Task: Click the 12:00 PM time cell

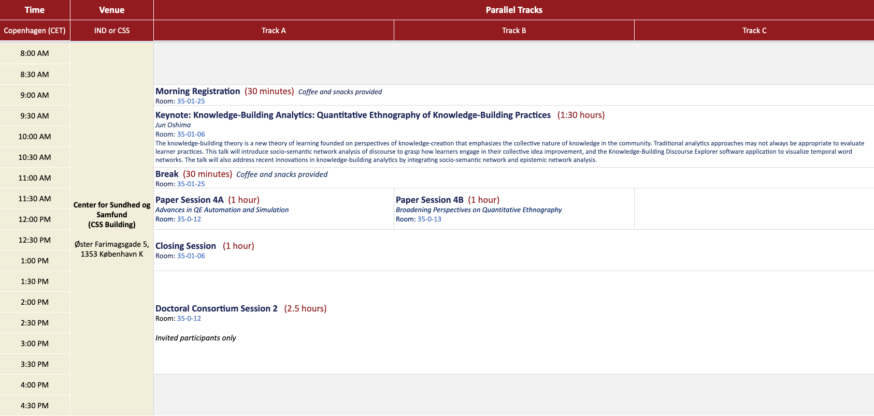Action: point(35,219)
